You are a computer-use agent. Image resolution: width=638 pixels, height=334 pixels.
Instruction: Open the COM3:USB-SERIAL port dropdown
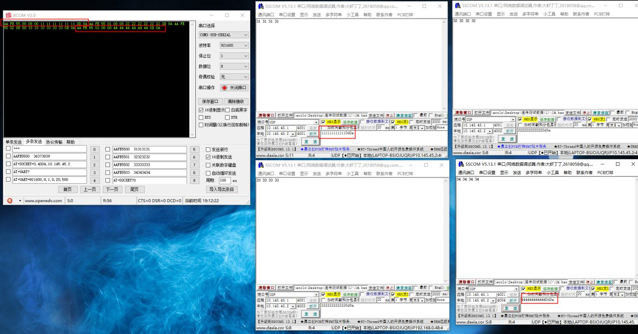coord(223,35)
